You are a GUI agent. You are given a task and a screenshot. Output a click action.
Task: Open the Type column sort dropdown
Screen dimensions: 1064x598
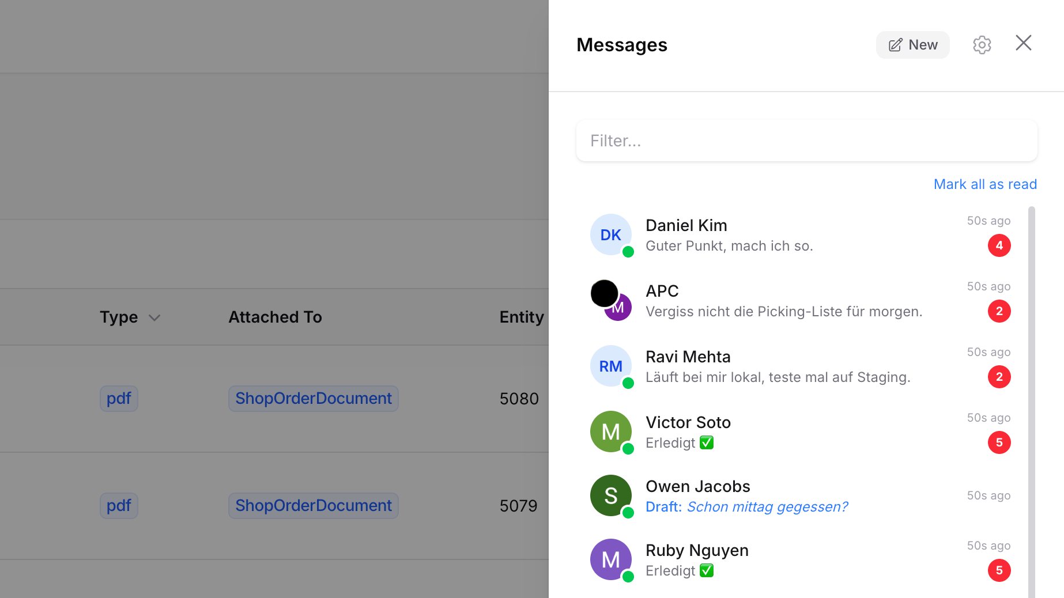154,317
